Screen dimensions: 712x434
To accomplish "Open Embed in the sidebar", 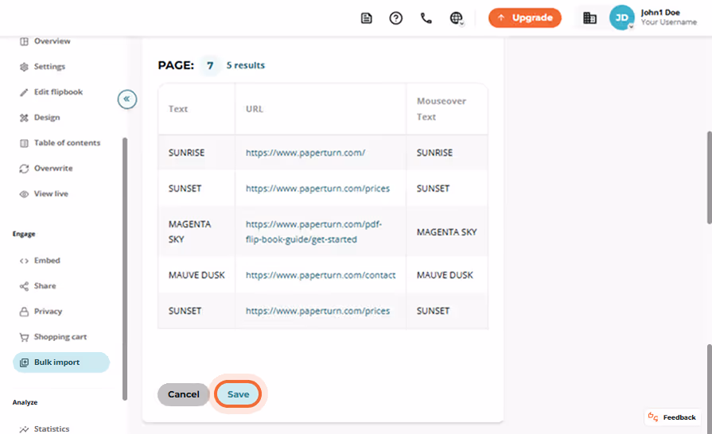I will coord(47,260).
